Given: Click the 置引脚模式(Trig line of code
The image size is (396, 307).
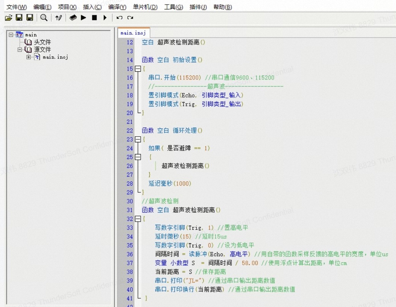Looking at the screenshot, I should 196,104.
